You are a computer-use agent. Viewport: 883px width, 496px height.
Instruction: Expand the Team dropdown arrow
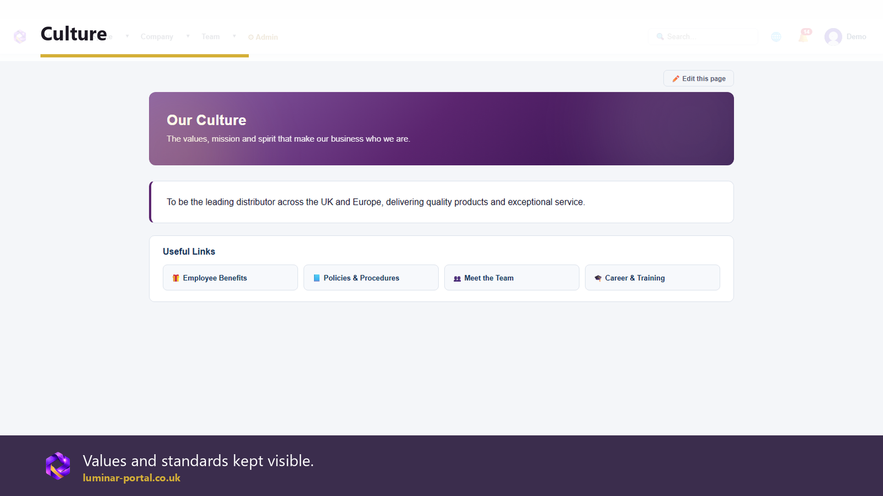(x=234, y=36)
